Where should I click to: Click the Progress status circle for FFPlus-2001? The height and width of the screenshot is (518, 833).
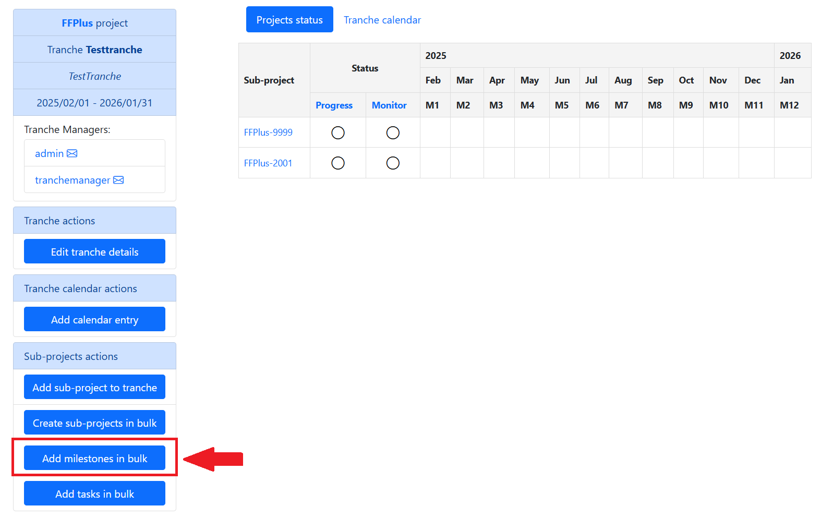(338, 163)
